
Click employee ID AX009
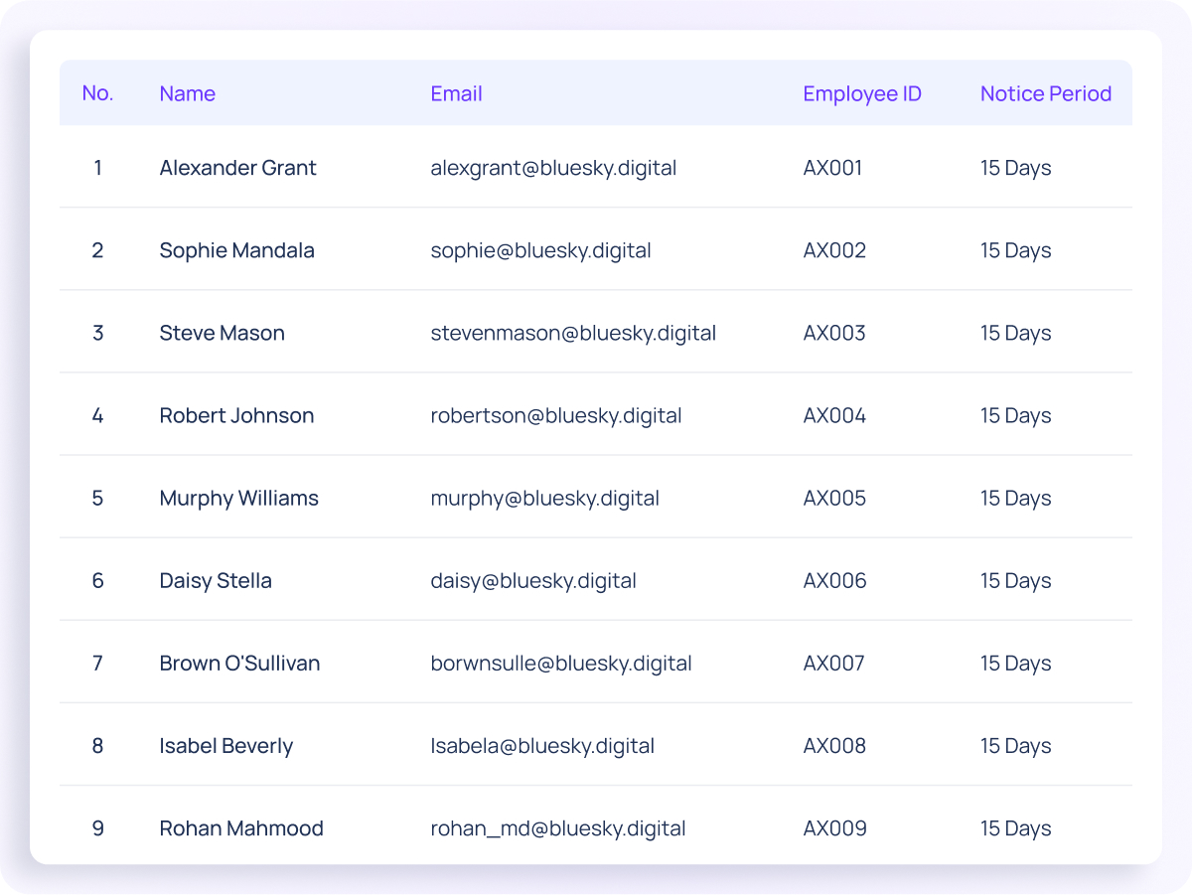pos(834,827)
